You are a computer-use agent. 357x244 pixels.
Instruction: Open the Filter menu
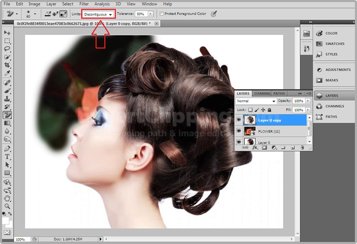[x=84, y=4]
